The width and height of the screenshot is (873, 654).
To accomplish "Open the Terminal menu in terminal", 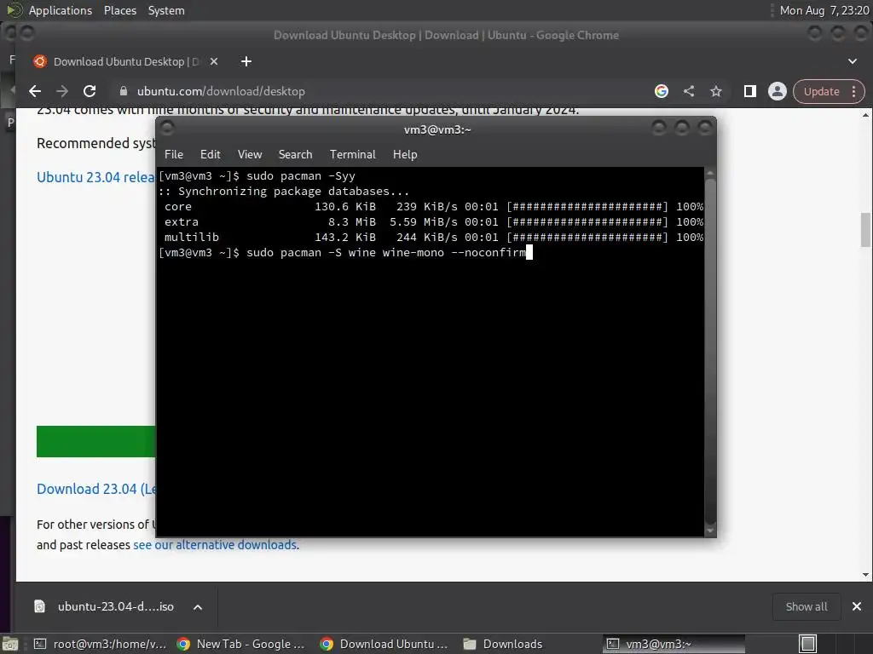I will 352,155.
